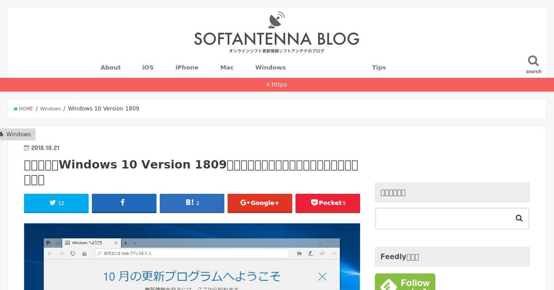
Task: Click the home icon in breadcrumb
Action: (x=16, y=109)
